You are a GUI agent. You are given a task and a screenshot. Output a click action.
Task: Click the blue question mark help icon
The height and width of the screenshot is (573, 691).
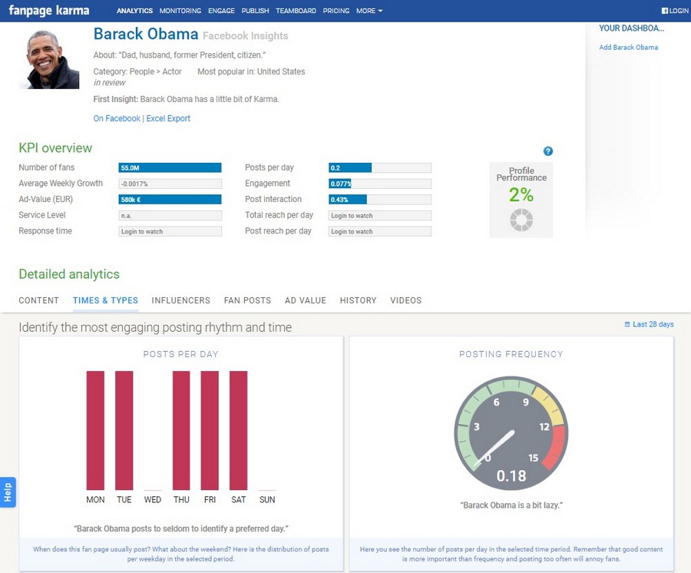tap(547, 151)
